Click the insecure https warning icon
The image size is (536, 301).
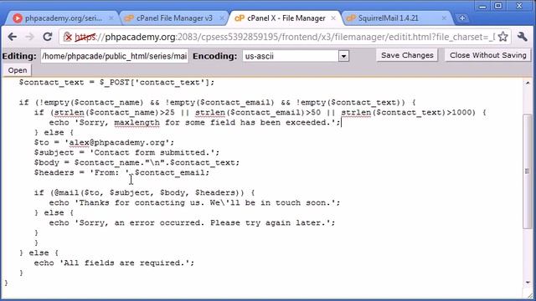click(68, 37)
